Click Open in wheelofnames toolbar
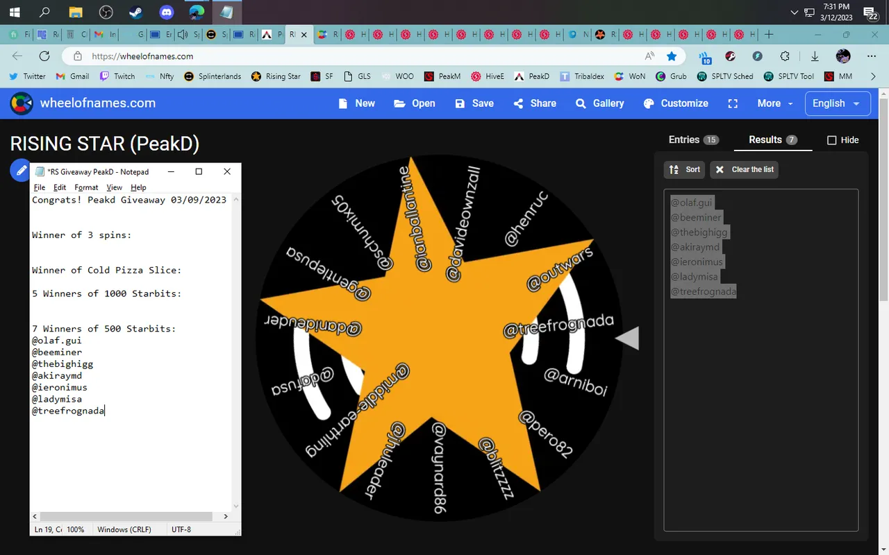Image resolution: width=889 pixels, height=555 pixels. pyautogui.click(x=415, y=103)
